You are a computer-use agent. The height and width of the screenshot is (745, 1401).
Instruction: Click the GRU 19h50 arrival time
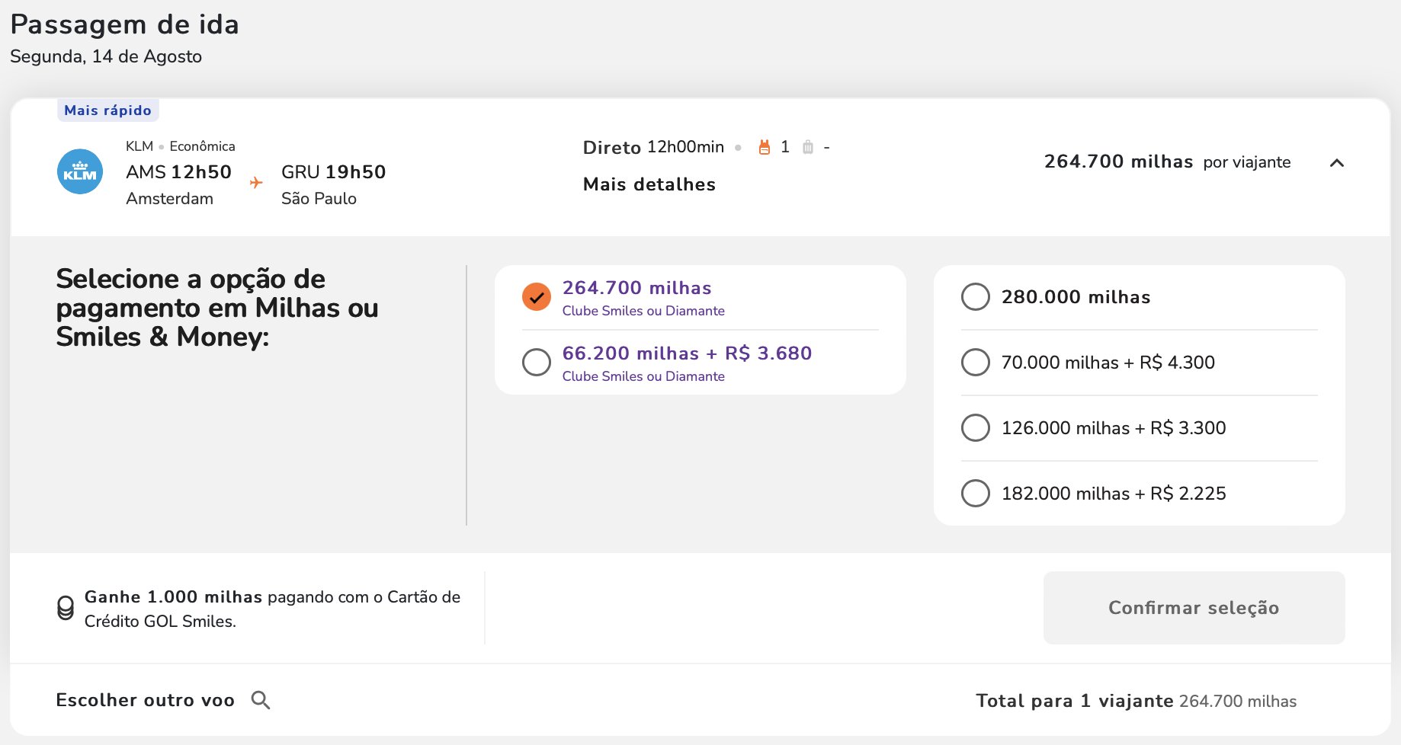pos(333,172)
